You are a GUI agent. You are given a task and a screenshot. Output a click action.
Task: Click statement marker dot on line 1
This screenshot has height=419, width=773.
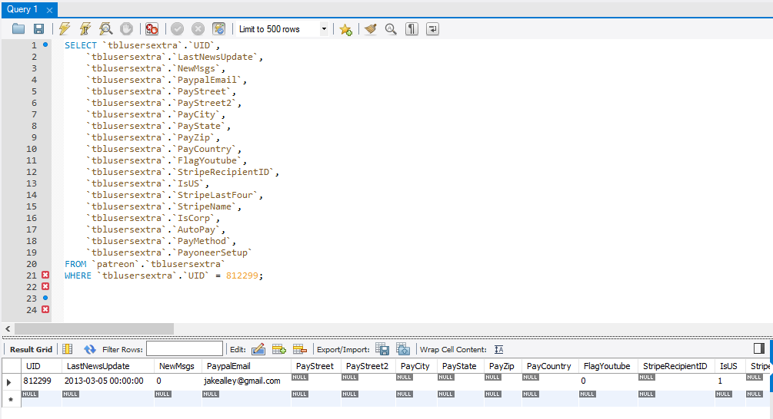pos(45,45)
